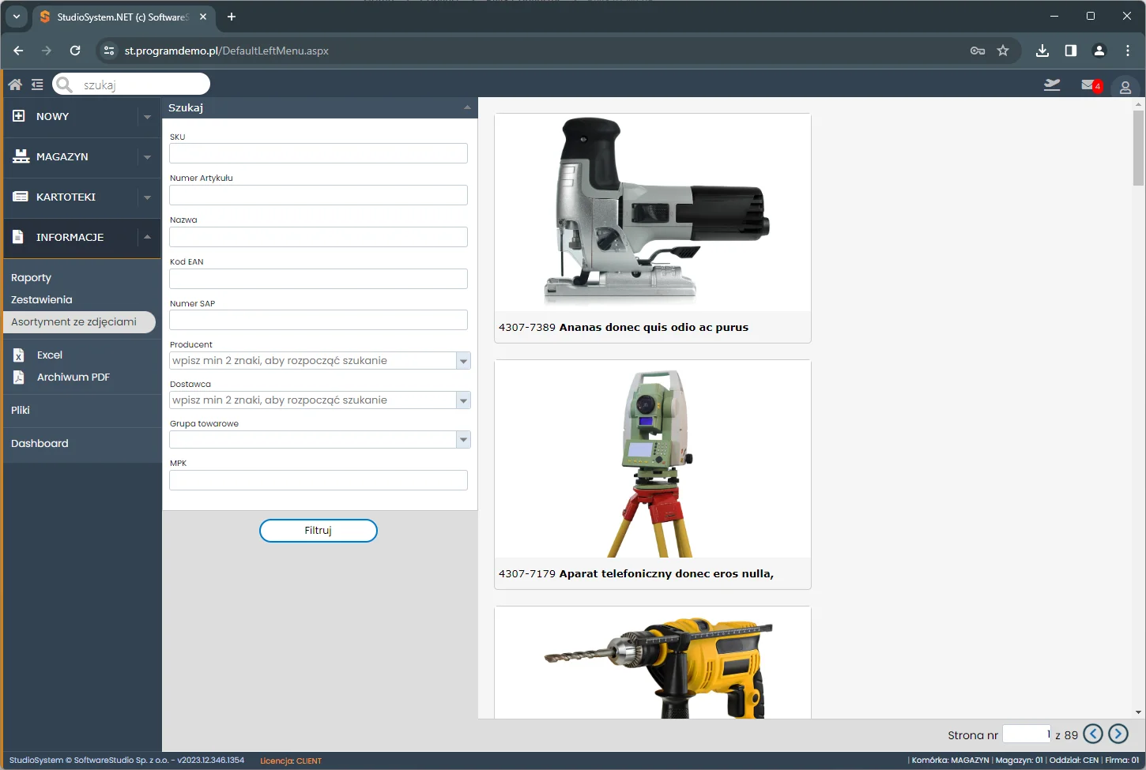Click the Numer Artykułu input field
Screen dimensions: 1146x770
[x=319, y=195]
